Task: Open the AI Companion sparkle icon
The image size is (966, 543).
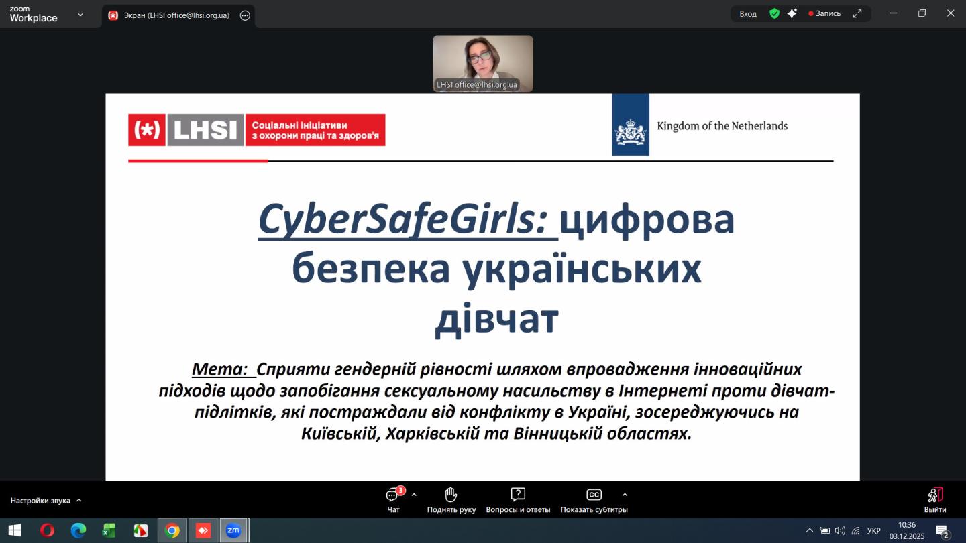Action: 792,13
